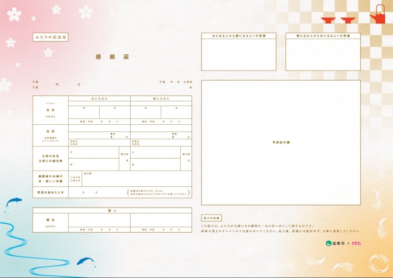Click the 同居を始めたとき date field
Image resolution: width=393 pixels, height=278 pixels.
(97, 192)
